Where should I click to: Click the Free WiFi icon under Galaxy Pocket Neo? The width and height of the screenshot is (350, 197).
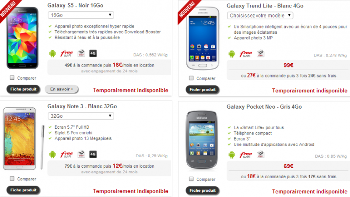[246, 155]
